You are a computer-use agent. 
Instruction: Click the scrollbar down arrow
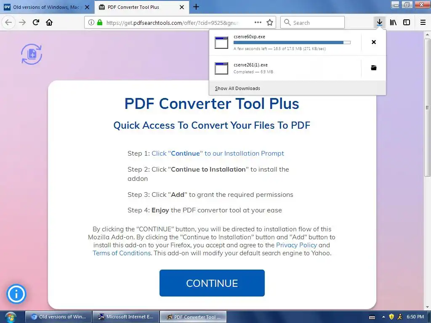tap(427, 307)
